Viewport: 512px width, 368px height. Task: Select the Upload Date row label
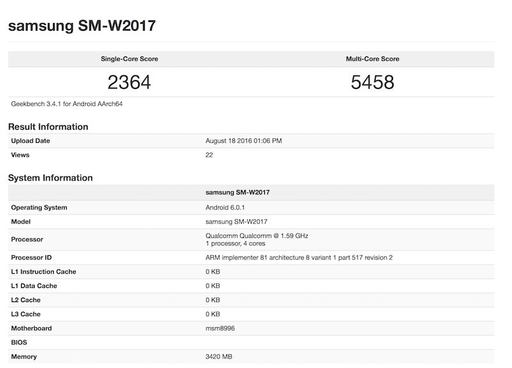tap(30, 141)
